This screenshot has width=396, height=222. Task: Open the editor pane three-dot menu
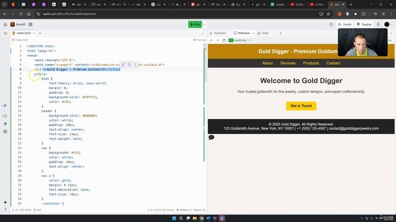tap(203, 33)
